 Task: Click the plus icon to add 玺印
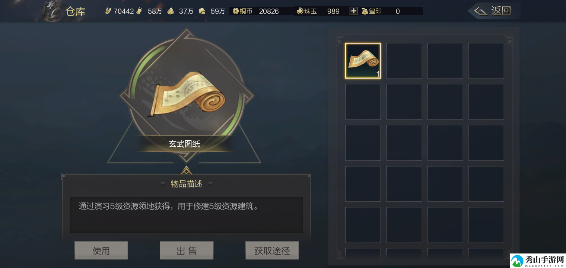coord(353,11)
